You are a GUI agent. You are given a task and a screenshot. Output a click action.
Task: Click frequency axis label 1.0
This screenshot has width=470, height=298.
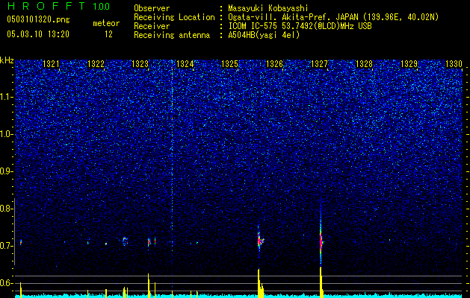tap(7, 134)
